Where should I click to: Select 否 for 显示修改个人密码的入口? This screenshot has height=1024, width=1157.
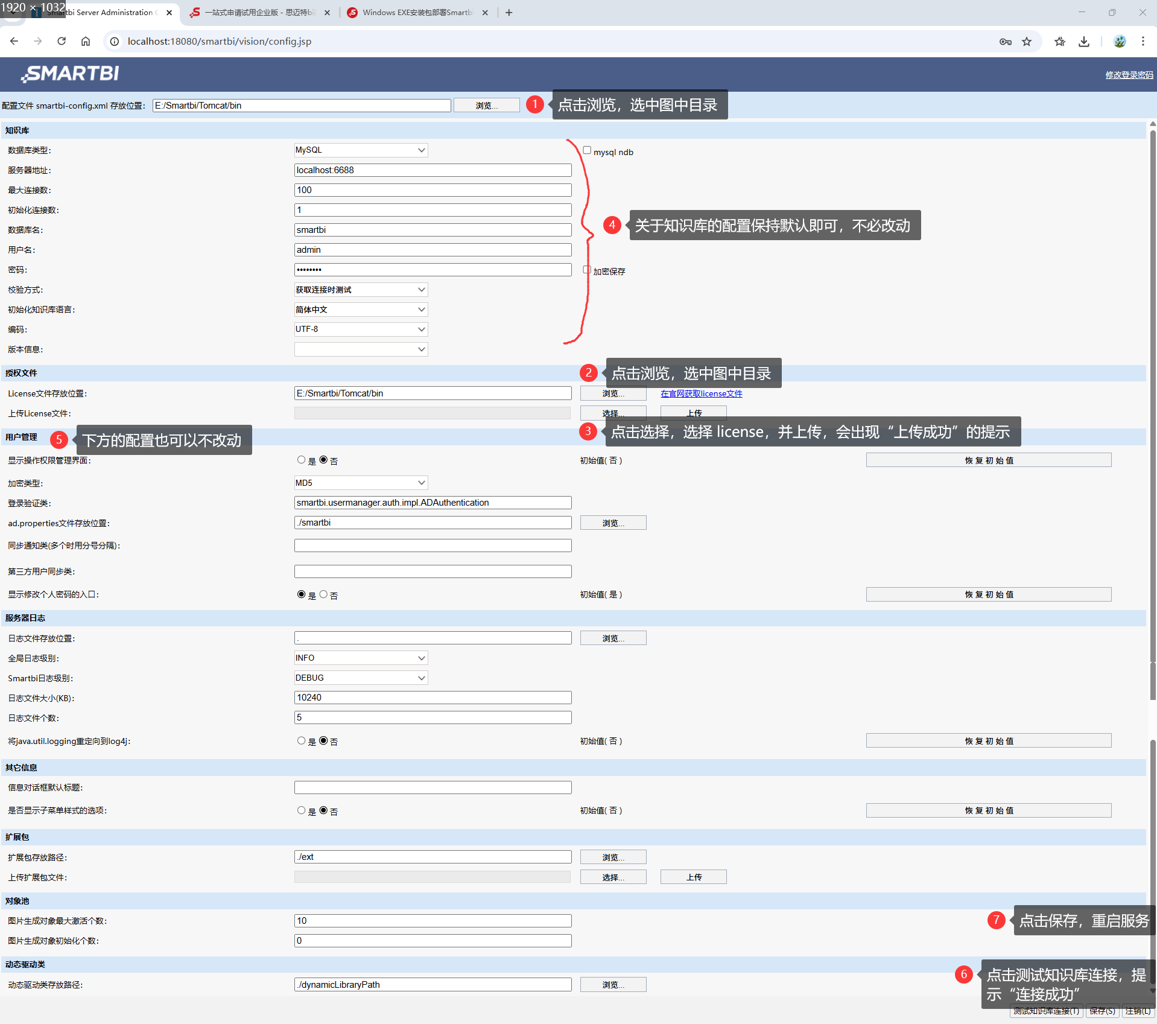[323, 594]
